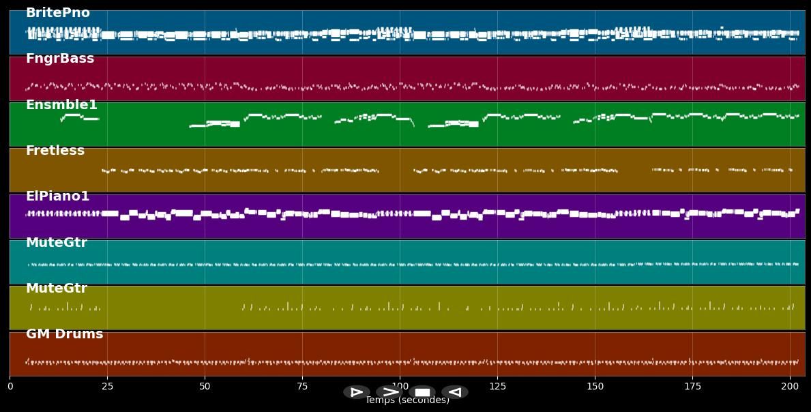Click the right-pointing triangle-with-bar playback button
Viewport: 811px width, 412px height.
pyautogui.click(x=356, y=392)
